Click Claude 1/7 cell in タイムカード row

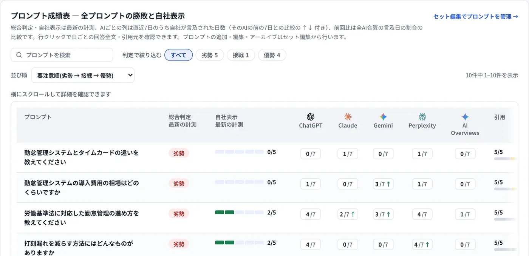tap(348, 154)
